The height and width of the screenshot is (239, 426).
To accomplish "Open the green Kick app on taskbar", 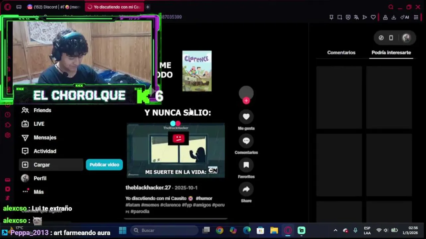I will coord(301,230).
